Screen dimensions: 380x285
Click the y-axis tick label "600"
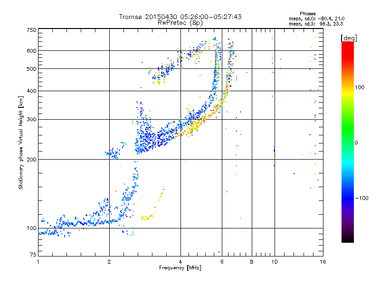pyautogui.click(x=31, y=51)
